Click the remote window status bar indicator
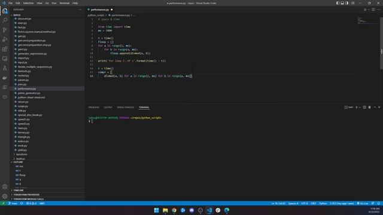This screenshot has height=215, width=383. (3, 203)
